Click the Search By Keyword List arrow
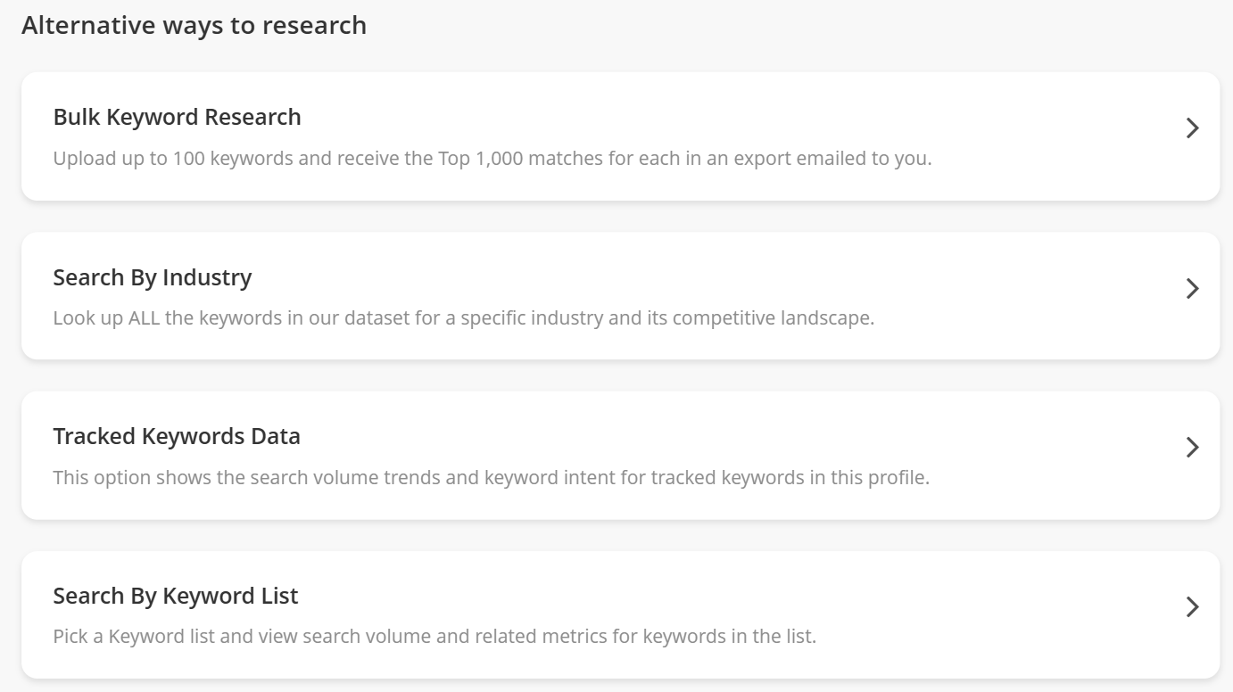 1192,607
